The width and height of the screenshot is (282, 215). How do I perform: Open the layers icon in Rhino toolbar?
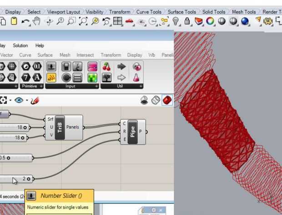tap(199, 21)
